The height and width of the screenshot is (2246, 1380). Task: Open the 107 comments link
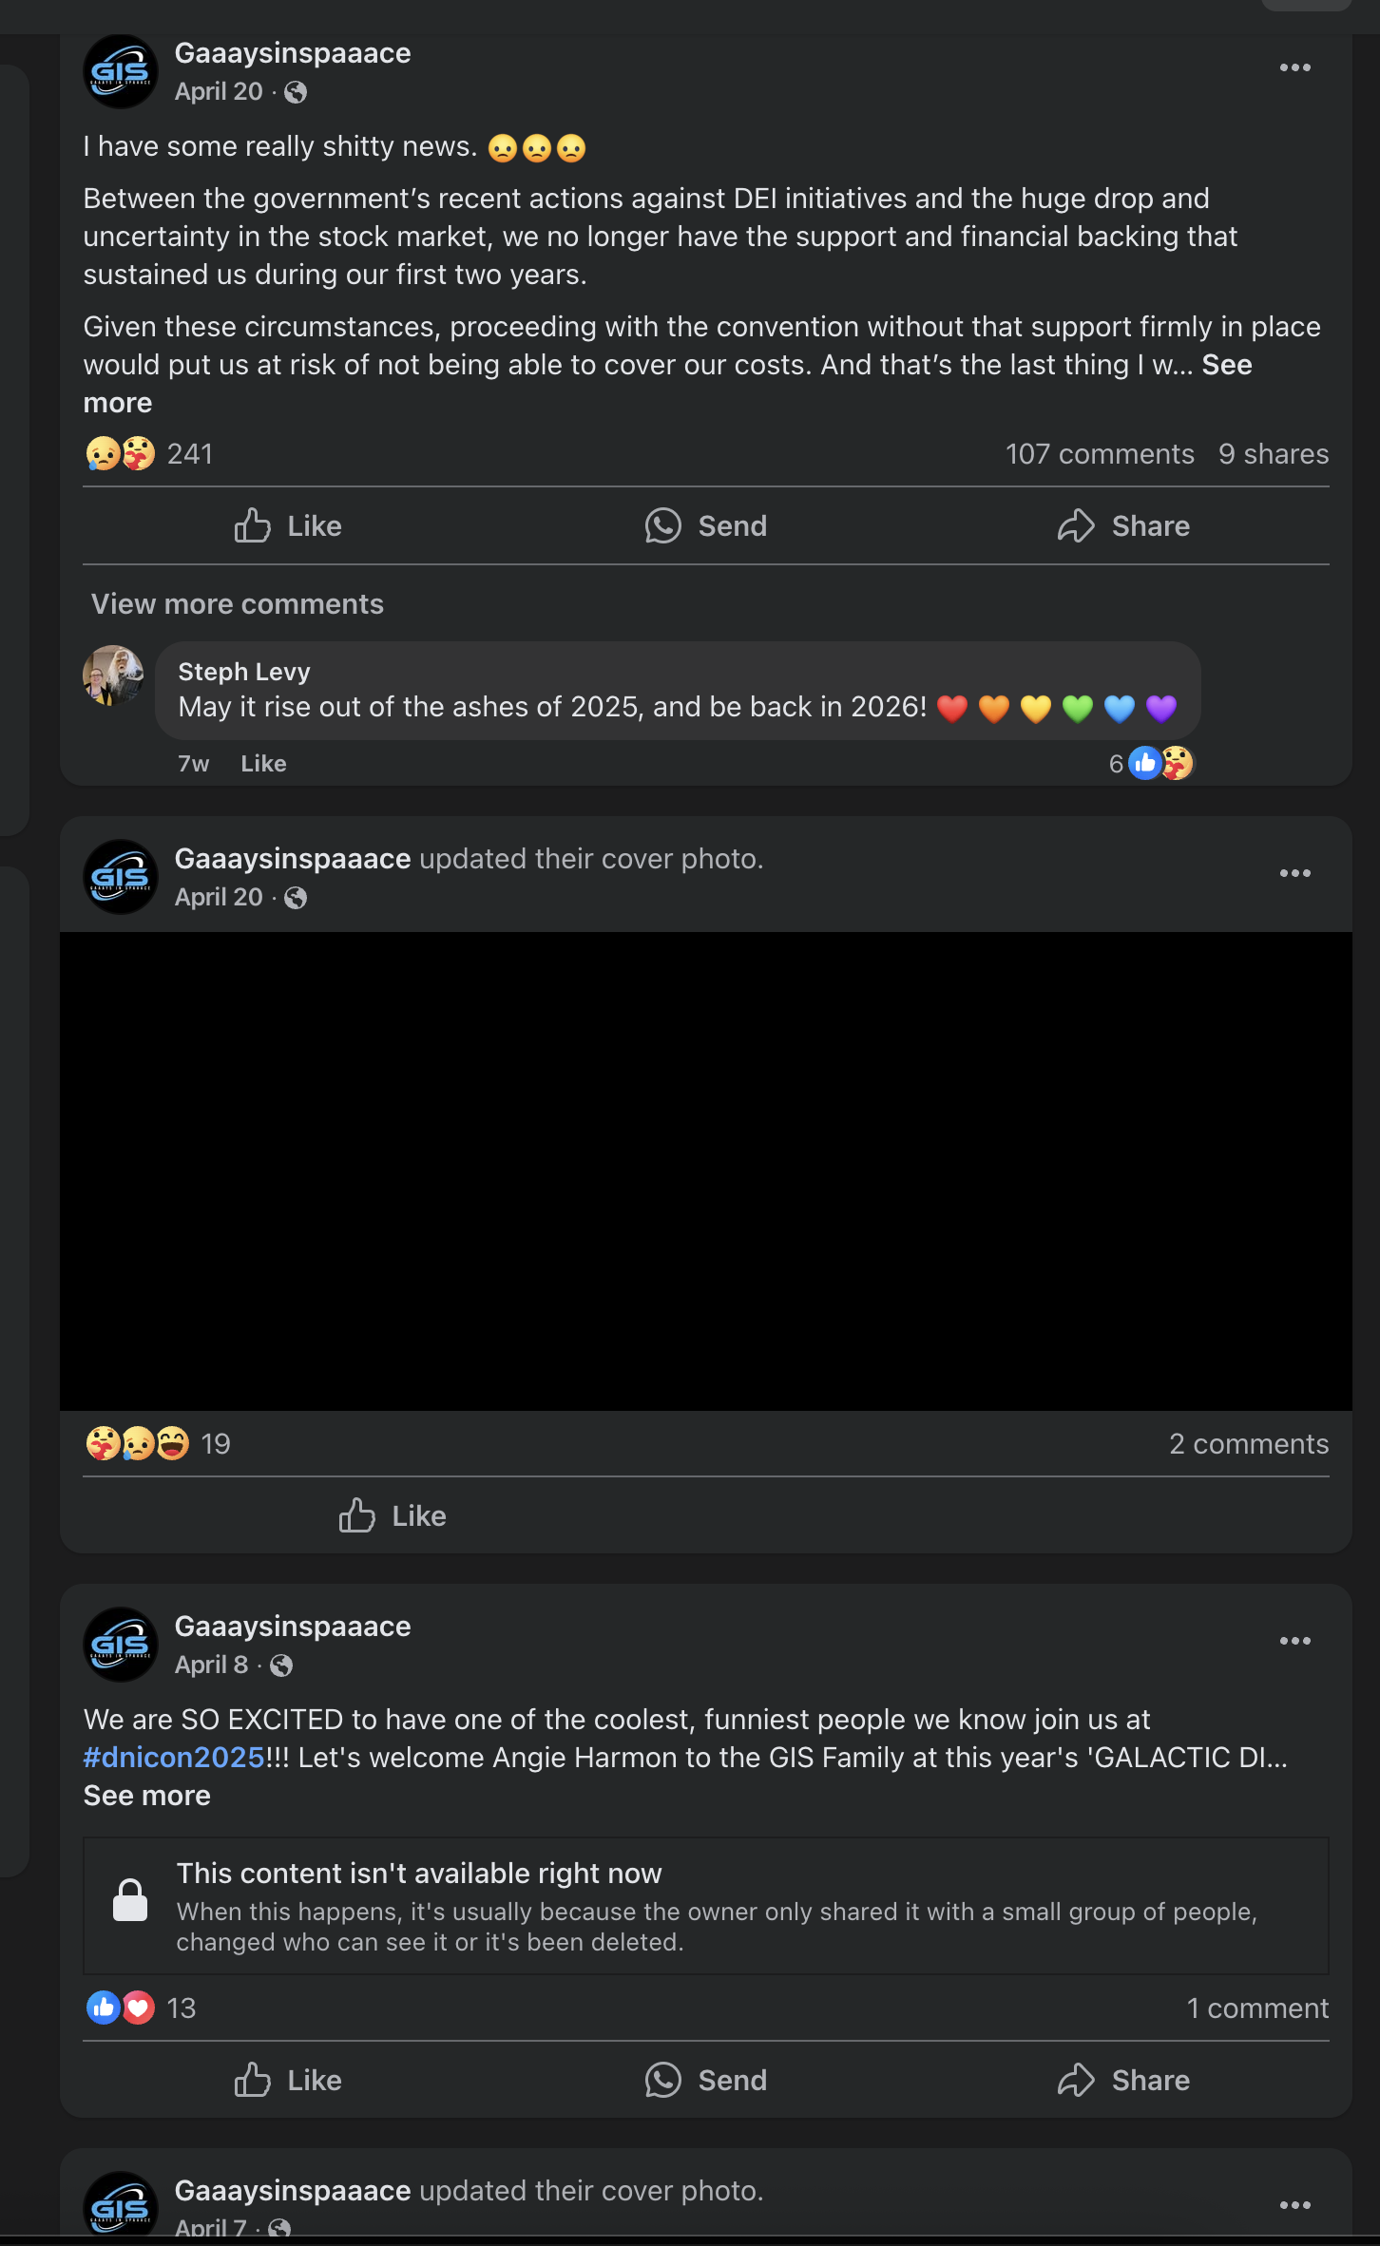pos(1100,454)
